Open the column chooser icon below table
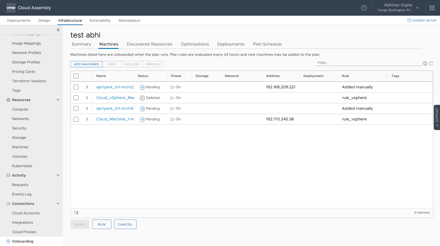This screenshot has height=246, width=440. [76, 213]
